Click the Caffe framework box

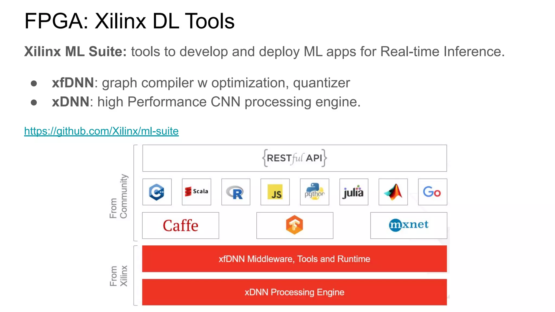(x=180, y=226)
